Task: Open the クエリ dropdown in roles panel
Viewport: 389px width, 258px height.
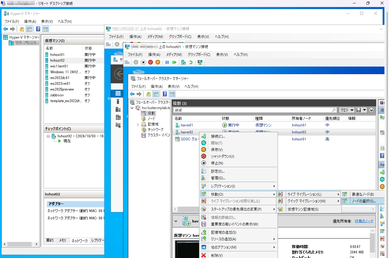Action: [347, 110]
